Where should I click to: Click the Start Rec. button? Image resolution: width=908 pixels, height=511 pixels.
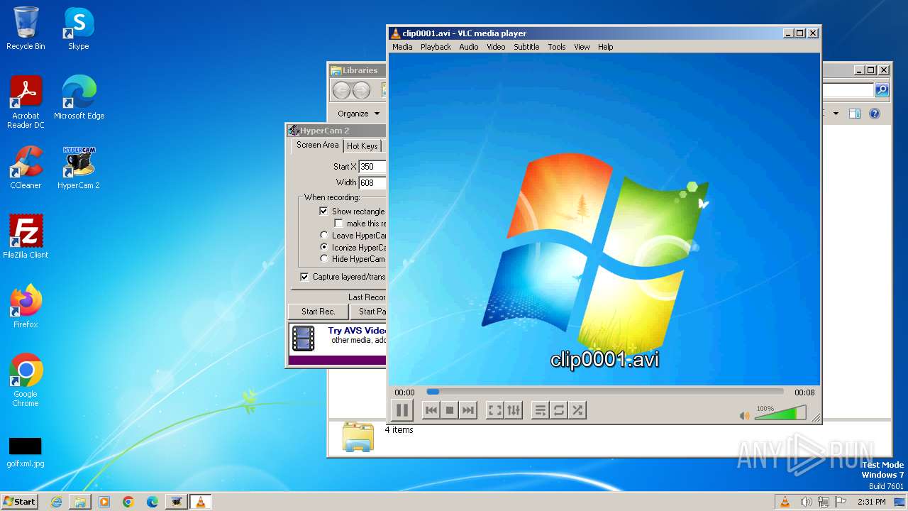coord(318,312)
